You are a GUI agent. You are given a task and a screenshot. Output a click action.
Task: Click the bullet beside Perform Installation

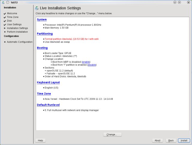click(5, 32)
